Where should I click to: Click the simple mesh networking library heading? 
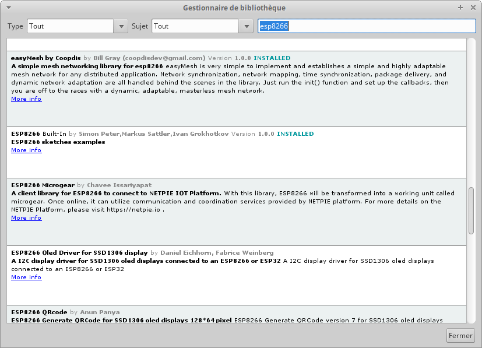pyautogui.click(x=87, y=66)
